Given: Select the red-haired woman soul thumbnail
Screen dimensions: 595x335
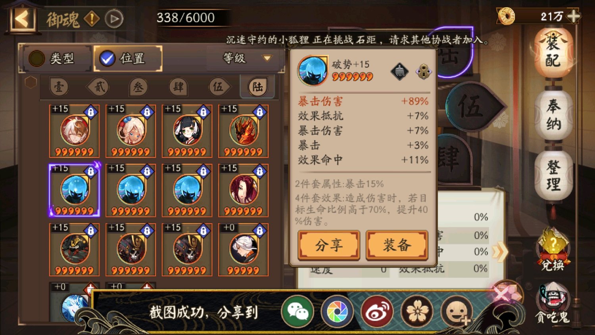Looking at the screenshot, I should pos(243,191).
